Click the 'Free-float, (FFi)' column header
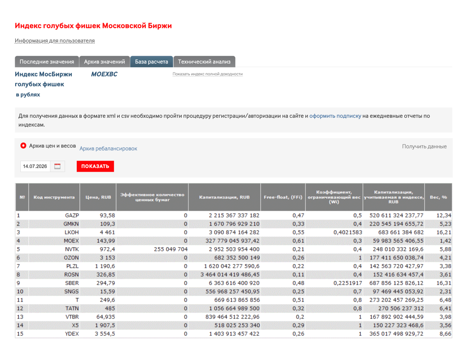The width and height of the screenshot is (468, 361). pyautogui.click(x=283, y=197)
